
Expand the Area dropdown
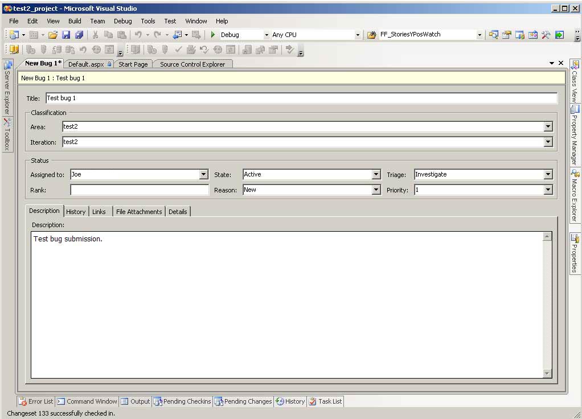tap(548, 126)
